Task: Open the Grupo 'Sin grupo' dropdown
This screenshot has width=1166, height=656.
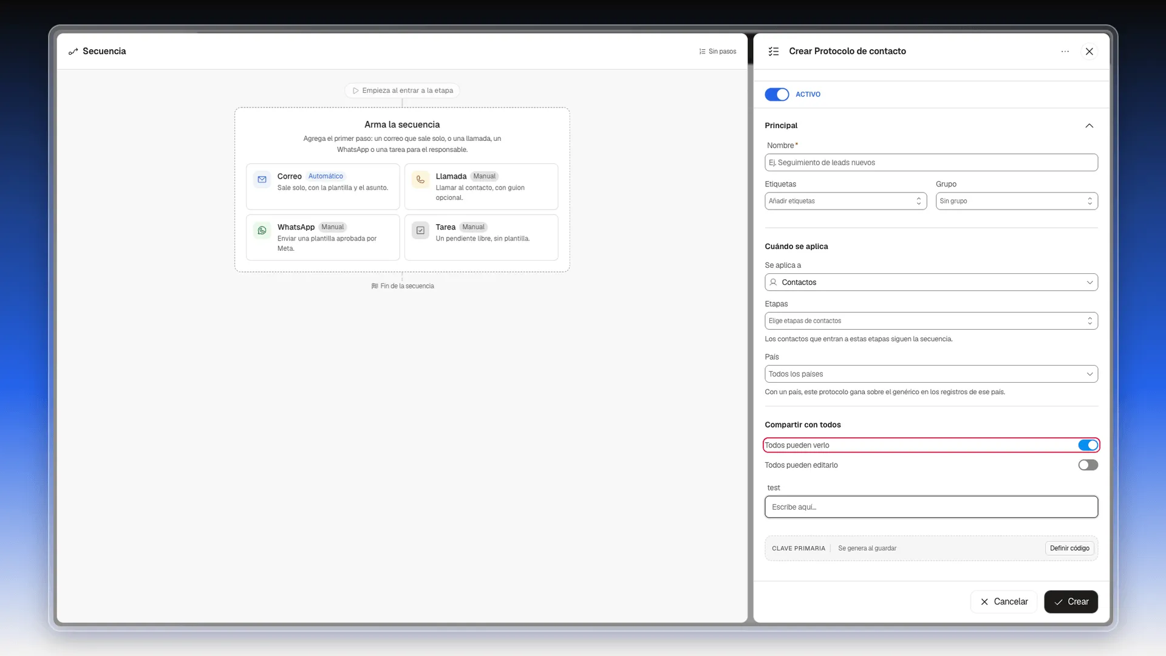Action: [1017, 201]
